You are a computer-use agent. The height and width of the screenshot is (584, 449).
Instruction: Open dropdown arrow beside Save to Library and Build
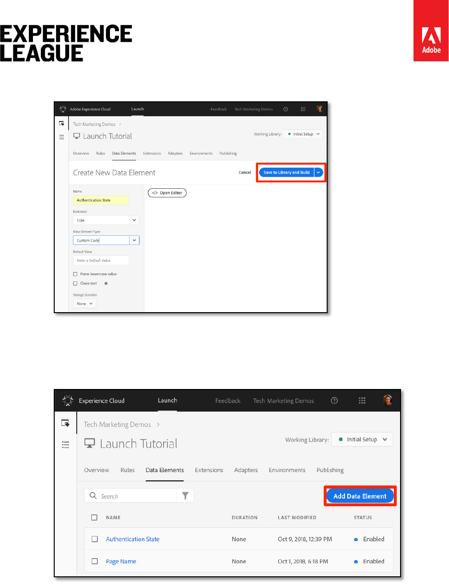click(x=319, y=172)
